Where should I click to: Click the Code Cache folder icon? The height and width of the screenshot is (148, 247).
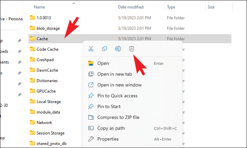pyautogui.click(x=33, y=49)
